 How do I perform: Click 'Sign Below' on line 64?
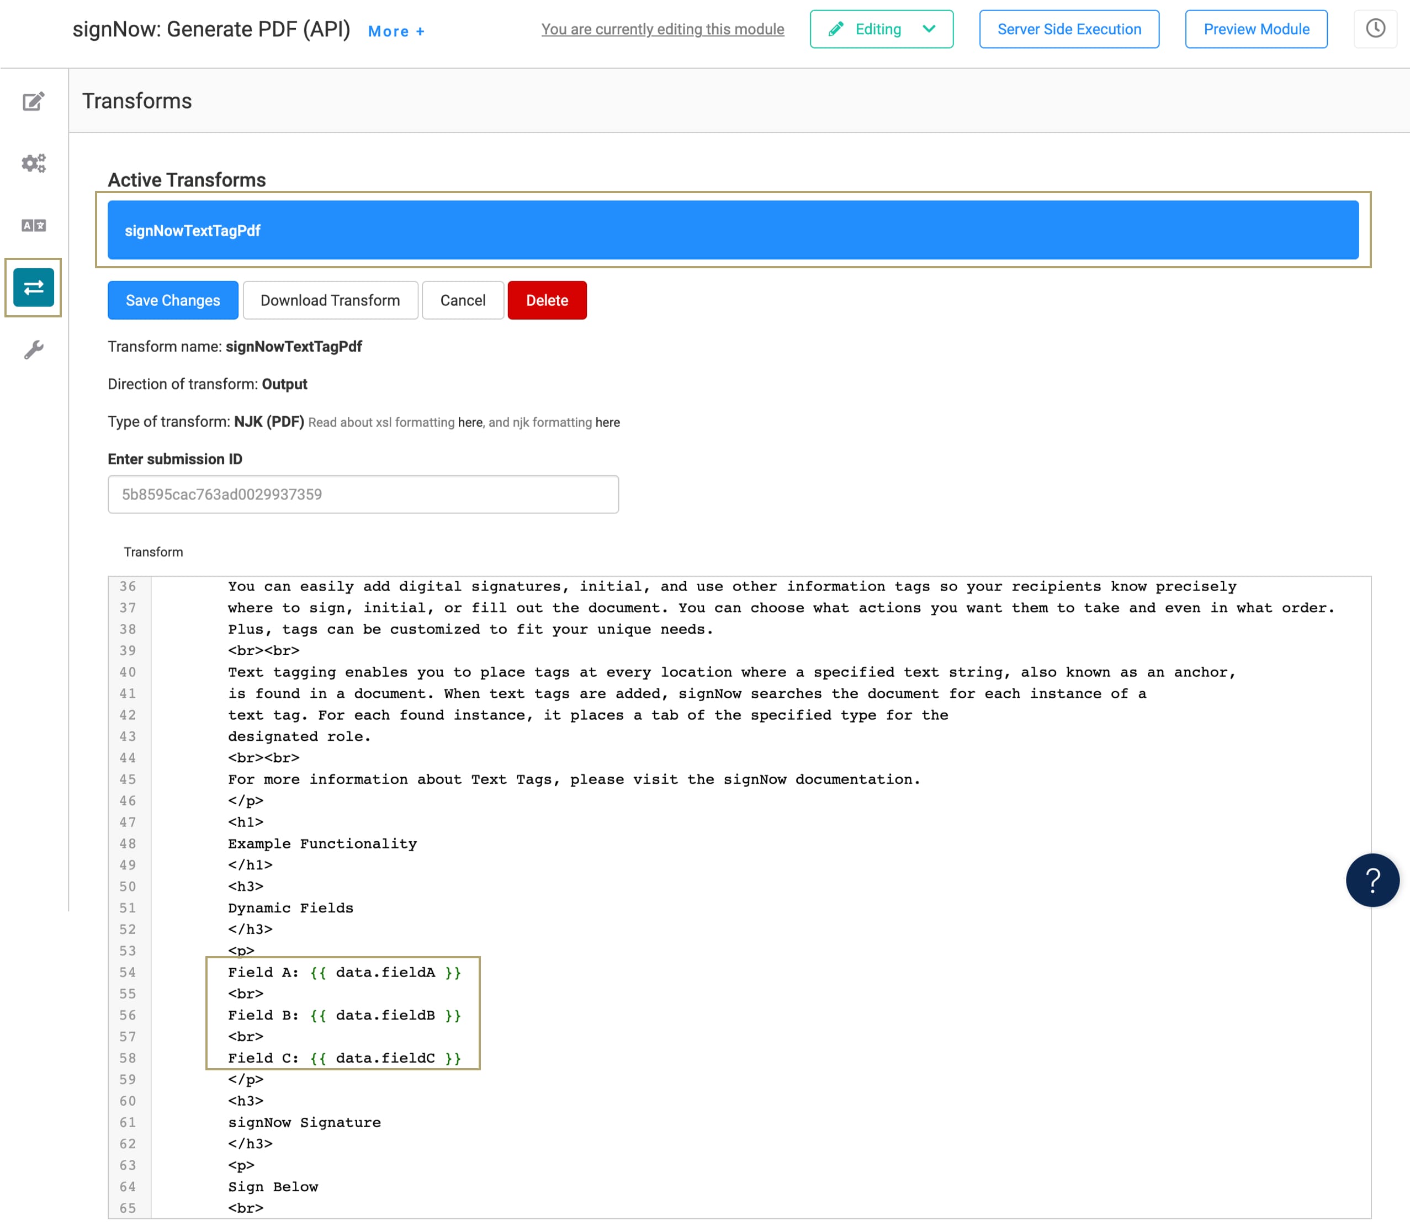click(x=273, y=1187)
